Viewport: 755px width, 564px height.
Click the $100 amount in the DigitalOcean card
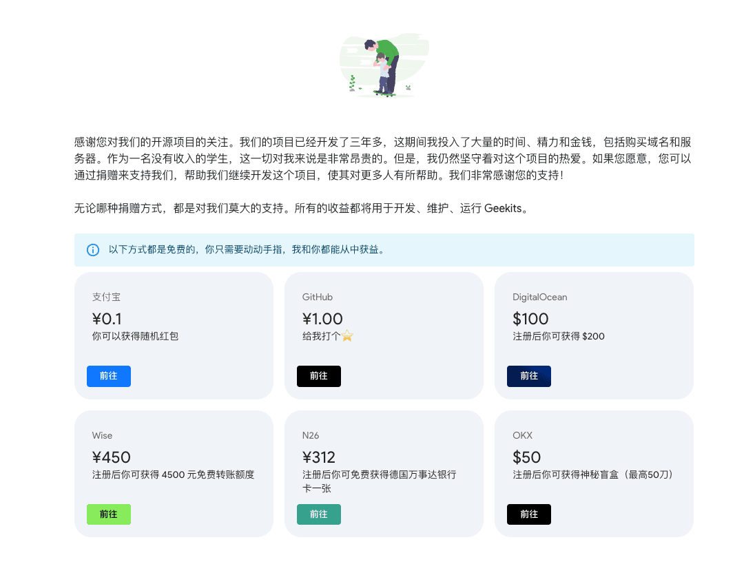pos(530,319)
